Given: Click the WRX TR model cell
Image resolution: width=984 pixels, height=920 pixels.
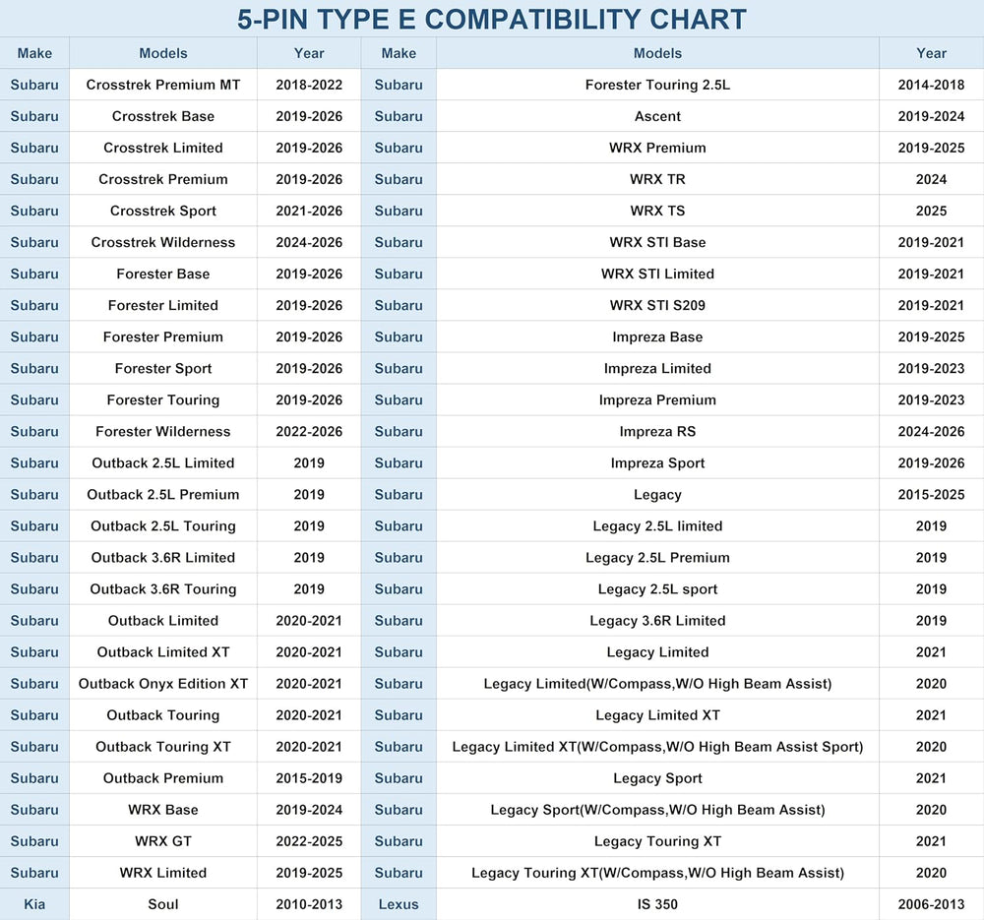Looking at the screenshot, I should tap(657, 179).
